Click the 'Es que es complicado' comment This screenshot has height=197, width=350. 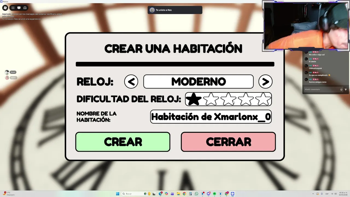[x=319, y=75]
